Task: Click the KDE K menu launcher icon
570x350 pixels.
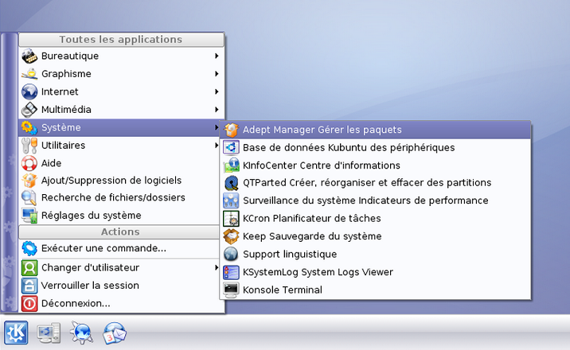Action: [x=16, y=332]
